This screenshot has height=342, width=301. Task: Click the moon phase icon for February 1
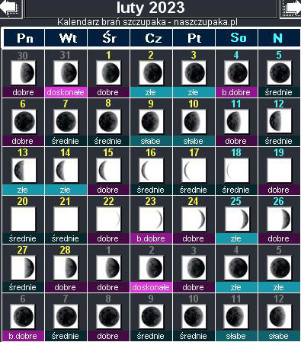point(108,73)
